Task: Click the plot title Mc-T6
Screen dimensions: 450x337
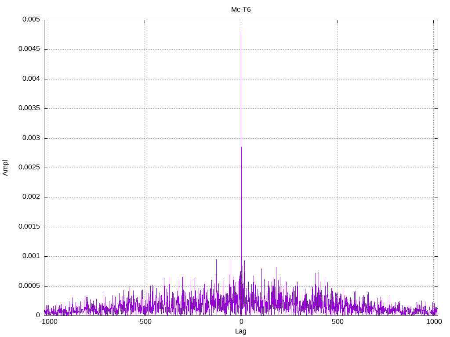Action: point(241,10)
